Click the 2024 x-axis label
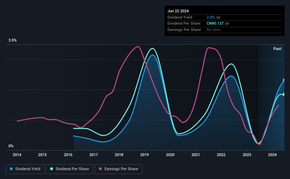 pos(272,155)
